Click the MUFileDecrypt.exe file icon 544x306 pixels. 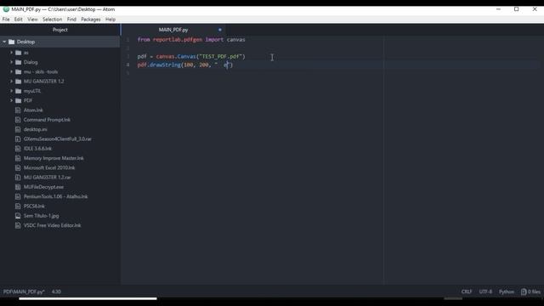click(18, 187)
